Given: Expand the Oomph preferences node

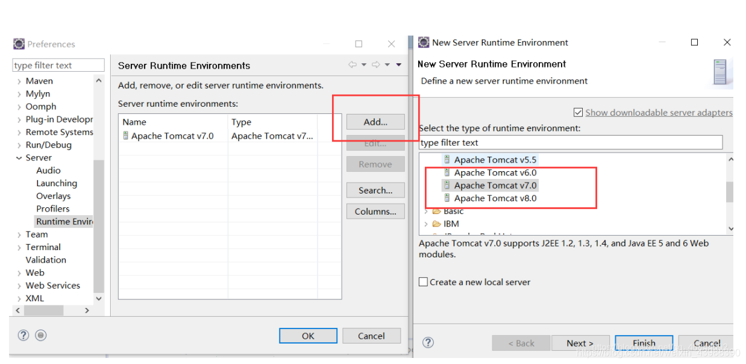Looking at the screenshot, I should pos(19,107).
